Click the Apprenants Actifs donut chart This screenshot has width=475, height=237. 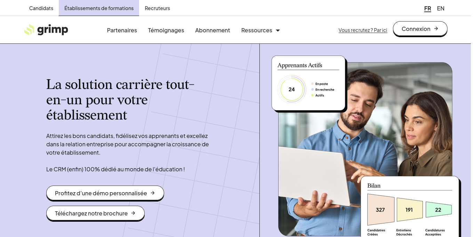[x=291, y=90]
